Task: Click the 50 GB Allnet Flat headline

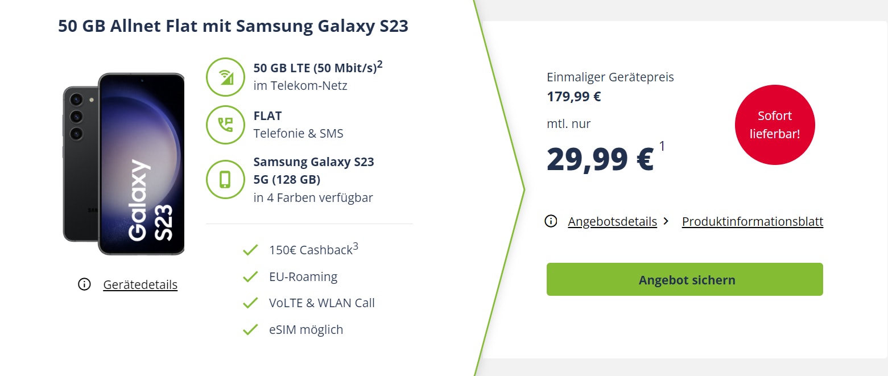Action: tap(233, 26)
